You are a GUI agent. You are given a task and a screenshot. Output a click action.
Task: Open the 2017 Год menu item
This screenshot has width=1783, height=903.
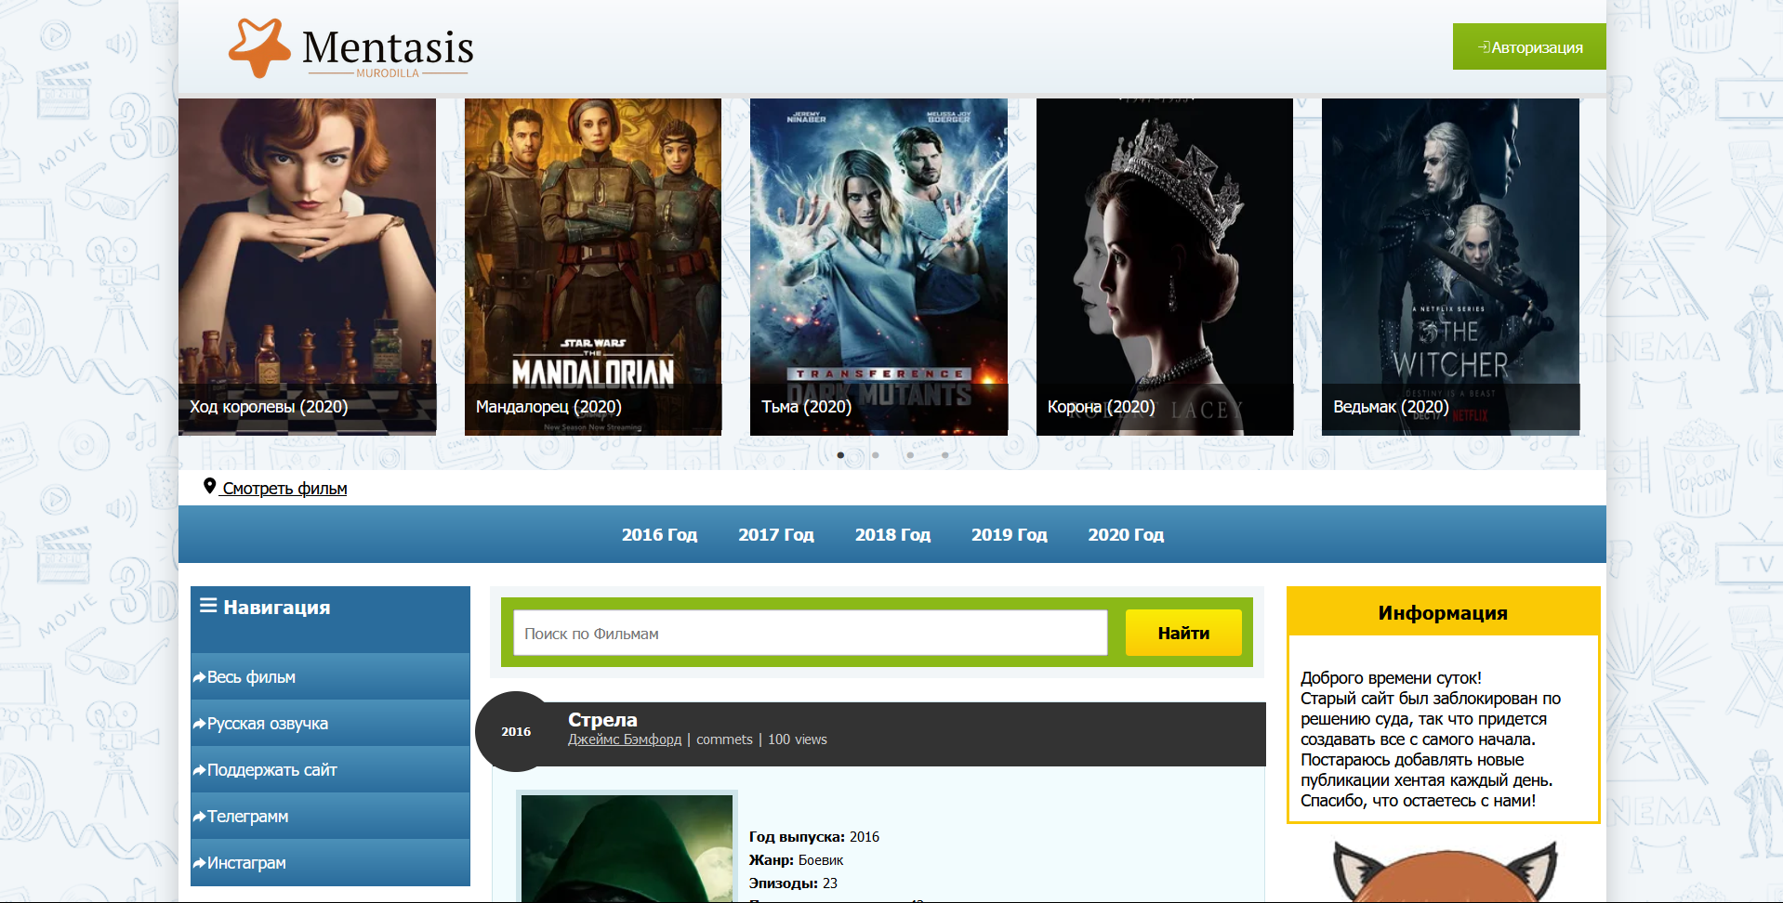[776, 534]
